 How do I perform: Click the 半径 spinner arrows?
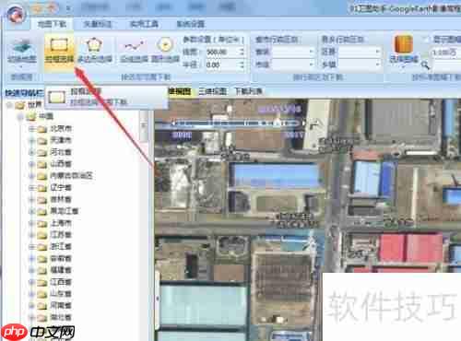click(x=242, y=65)
